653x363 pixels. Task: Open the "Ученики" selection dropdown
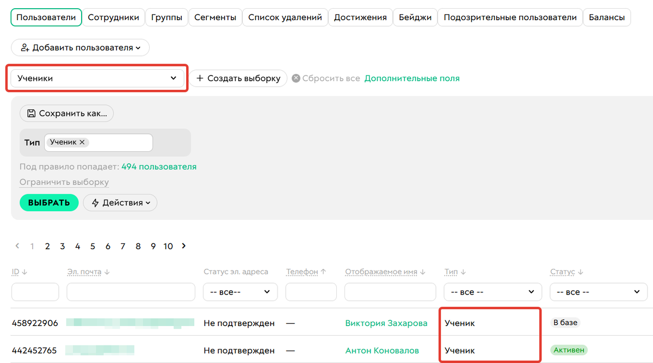(x=96, y=78)
